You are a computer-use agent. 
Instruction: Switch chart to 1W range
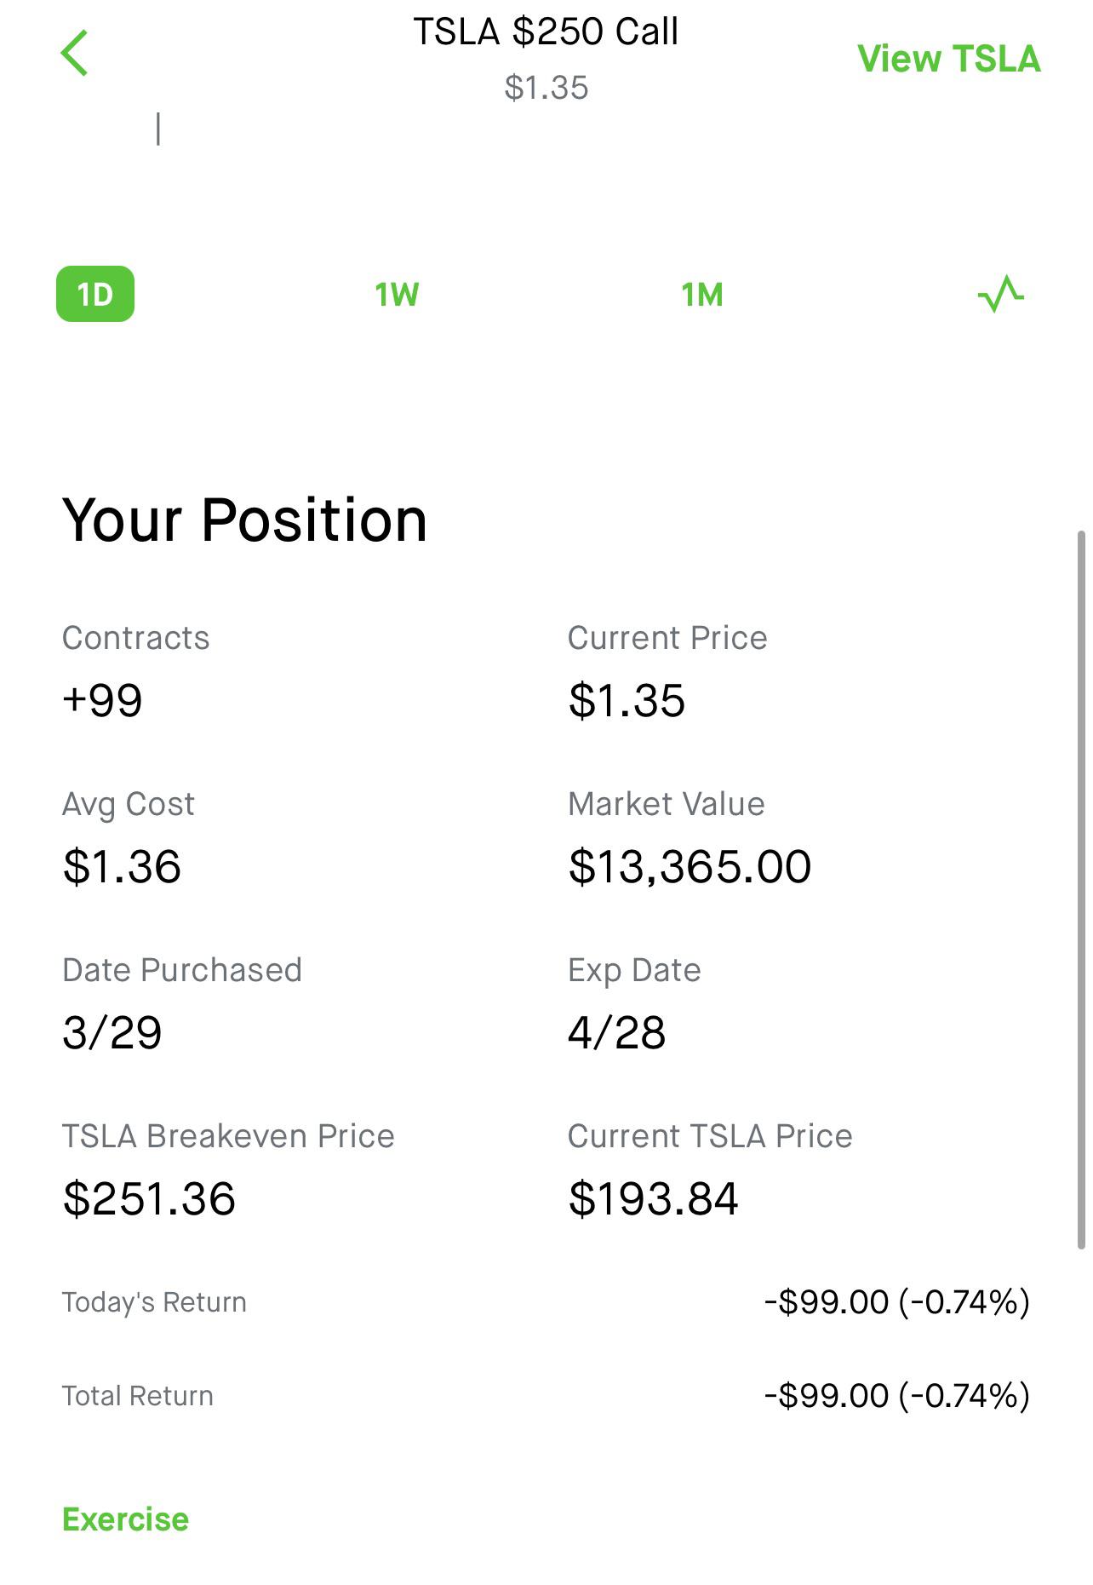coord(397,295)
